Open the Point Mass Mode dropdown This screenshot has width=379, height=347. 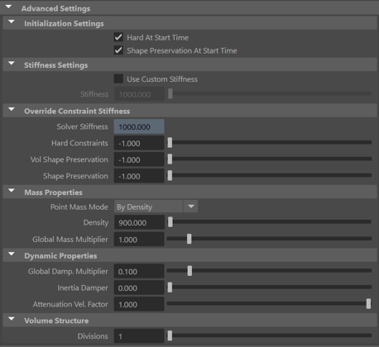click(x=156, y=207)
